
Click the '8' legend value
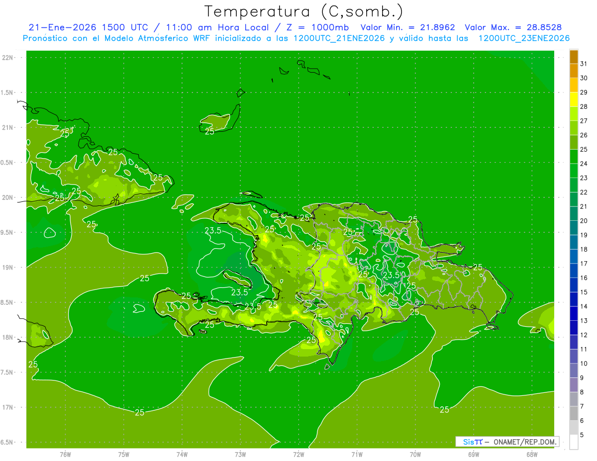tap(582, 392)
